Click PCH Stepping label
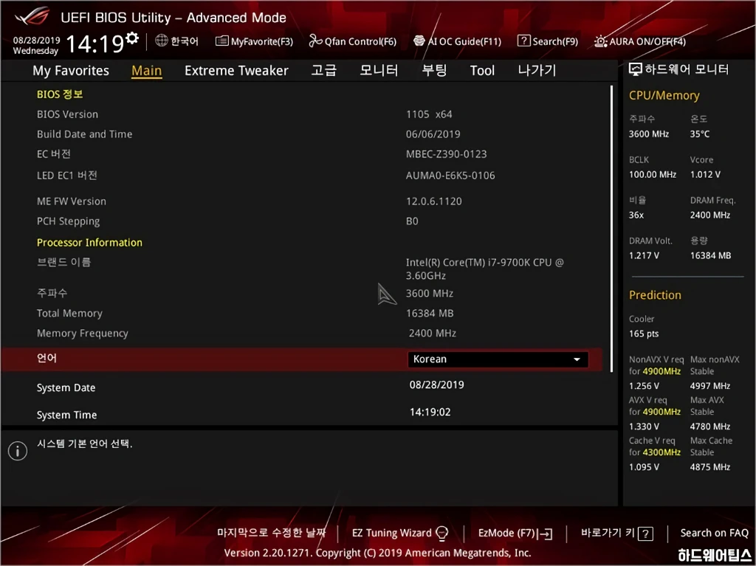Viewport: 756px width, 566px height. coord(69,221)
